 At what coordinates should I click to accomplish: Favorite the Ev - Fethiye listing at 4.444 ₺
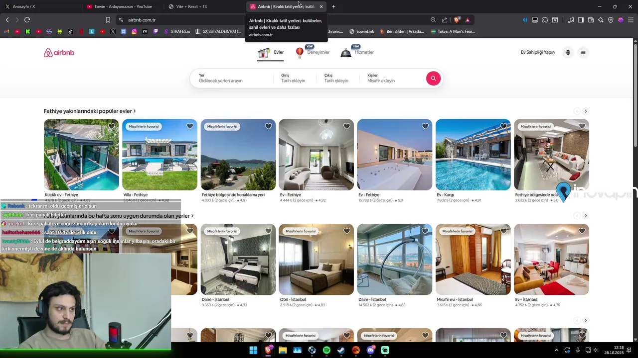(347, 126)
